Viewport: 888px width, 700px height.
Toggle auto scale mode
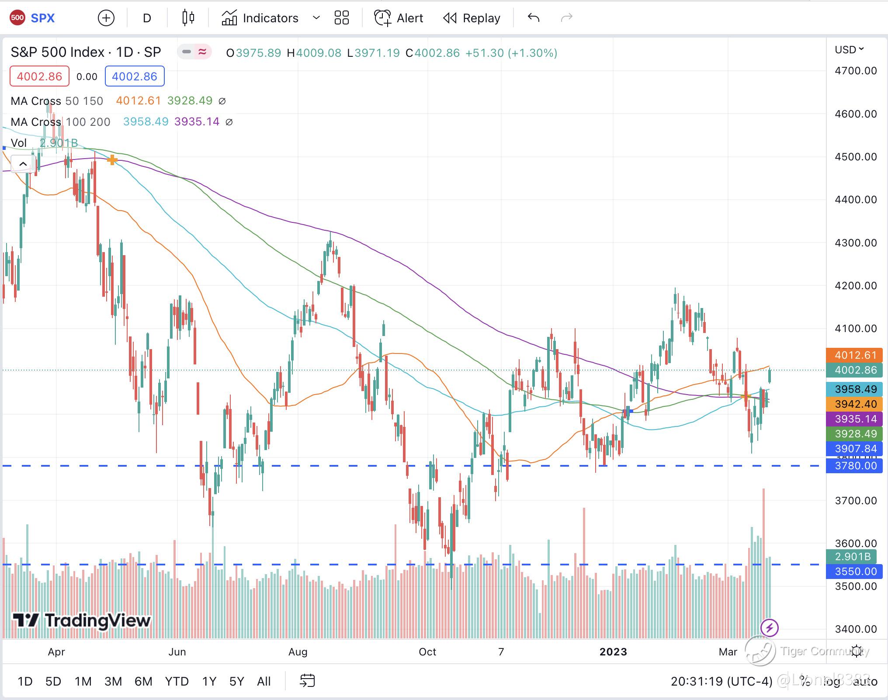[865, 681]
